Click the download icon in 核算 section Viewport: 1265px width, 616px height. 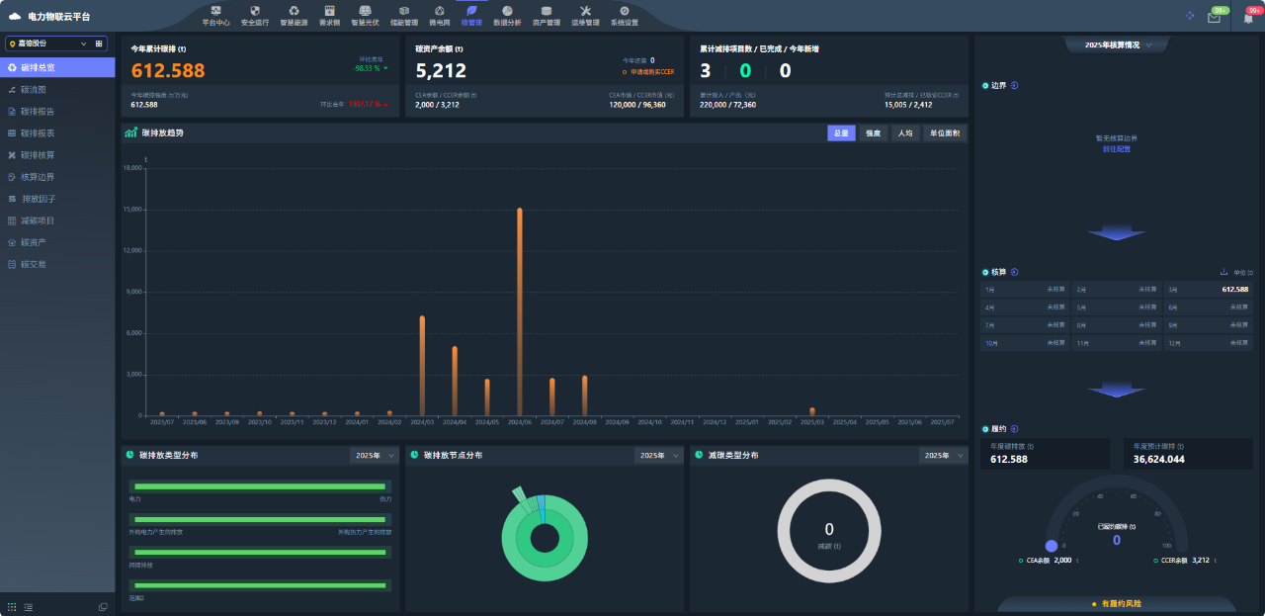click(1223, 272)
